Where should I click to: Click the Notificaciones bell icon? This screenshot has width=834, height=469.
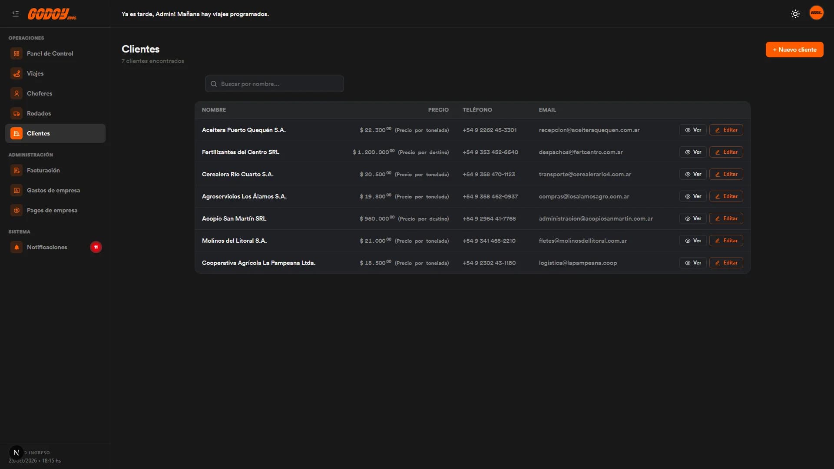(x=17, y=247)
